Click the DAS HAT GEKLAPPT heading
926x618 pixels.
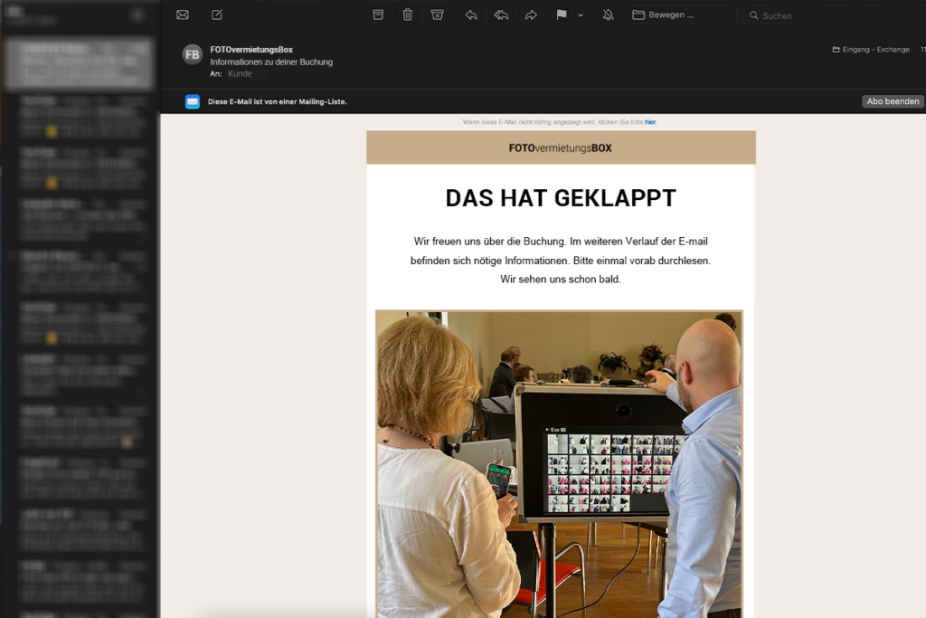point(561,198)
